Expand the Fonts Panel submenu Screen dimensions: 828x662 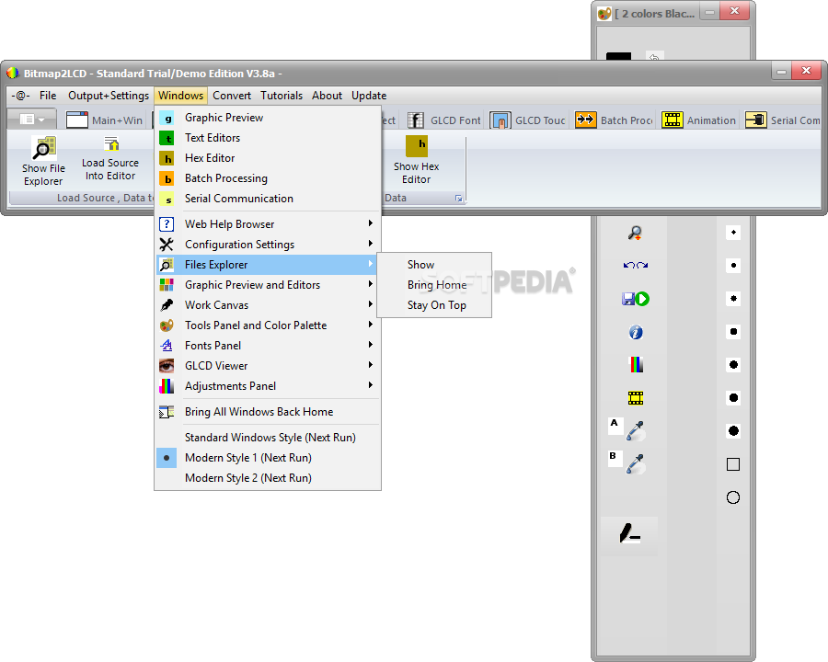point(268,346)
